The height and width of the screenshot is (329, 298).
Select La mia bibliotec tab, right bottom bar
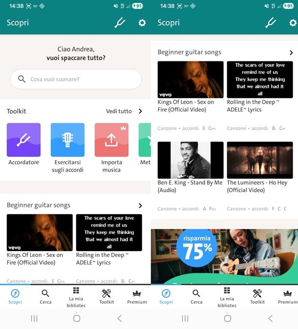click(x=227, y=297)
